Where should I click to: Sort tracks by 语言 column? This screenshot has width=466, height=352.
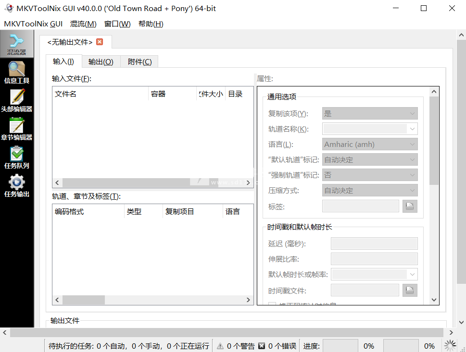(x=238, y=212)
